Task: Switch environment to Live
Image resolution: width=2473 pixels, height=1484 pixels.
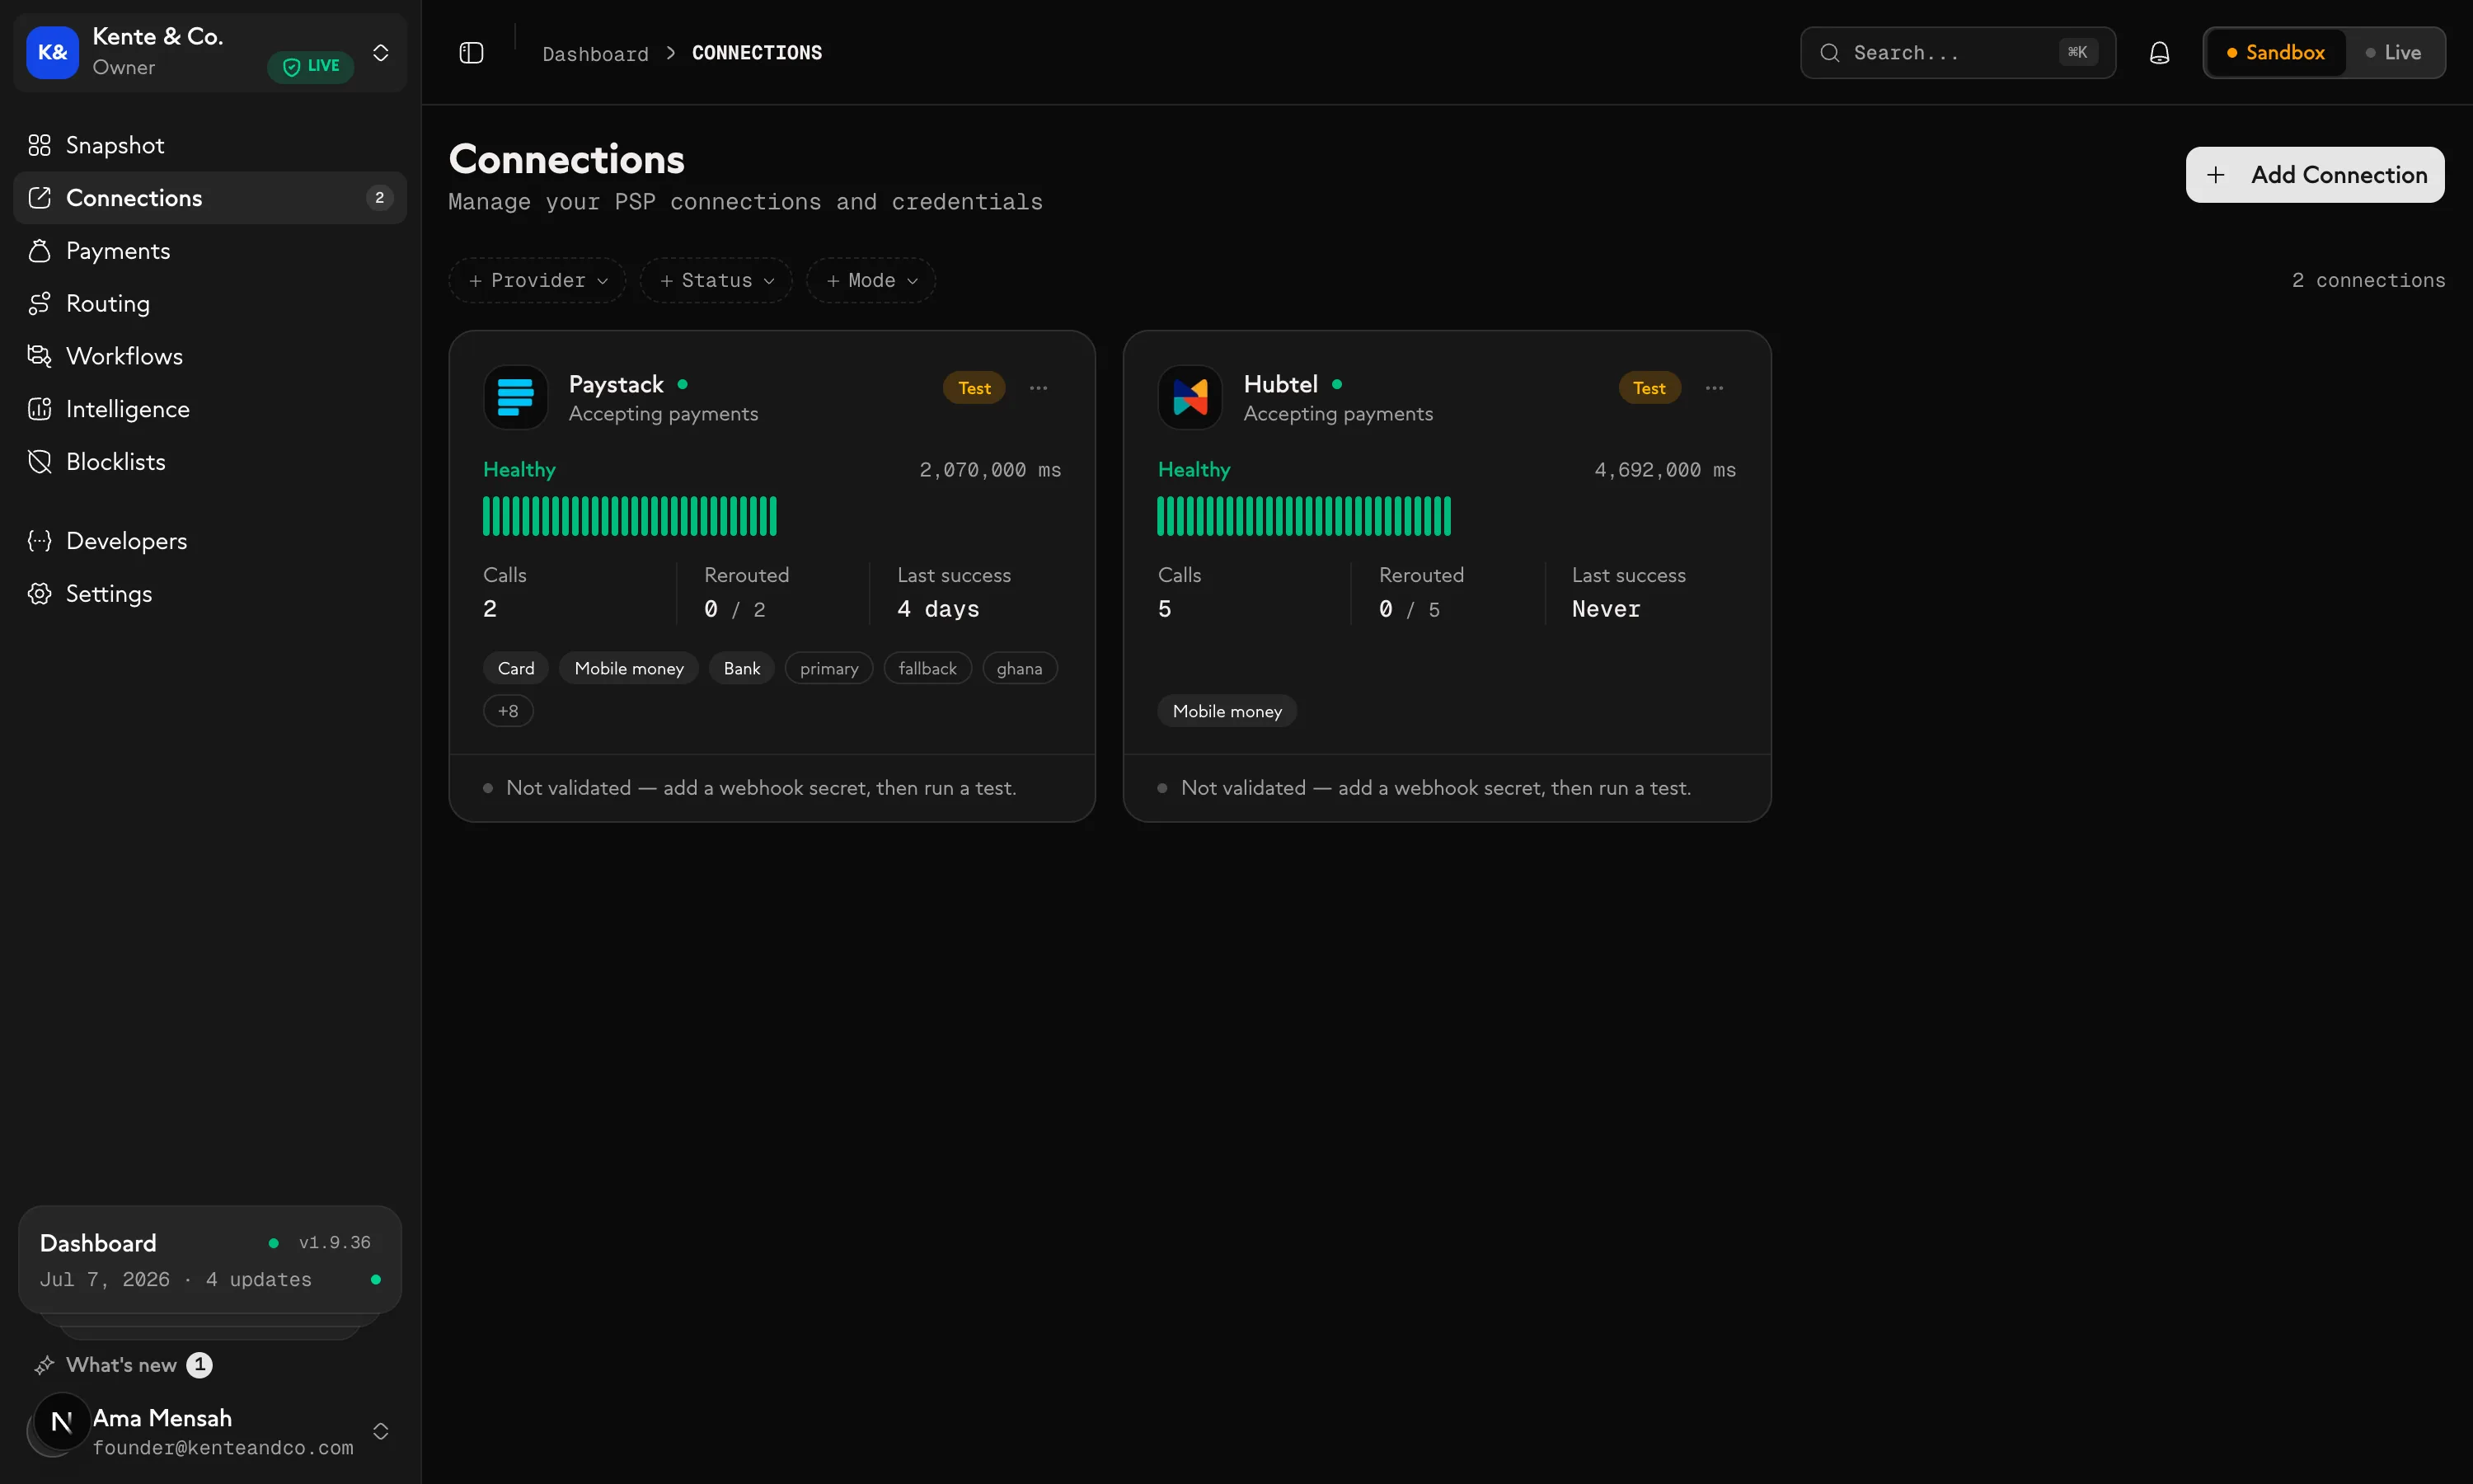Action: point(2393,53)
